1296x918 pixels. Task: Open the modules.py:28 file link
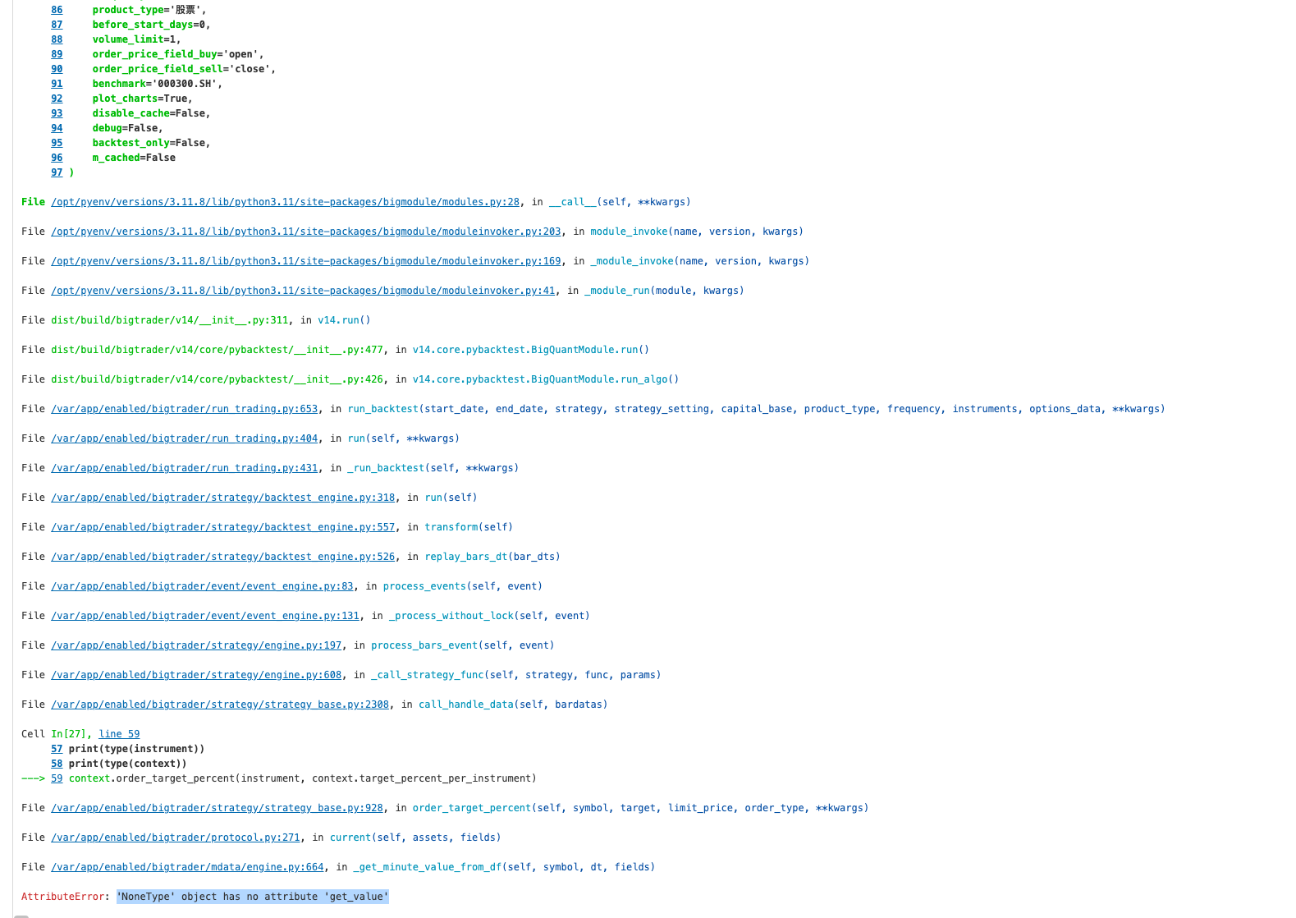pyautogui.click(x=285, y=202)
